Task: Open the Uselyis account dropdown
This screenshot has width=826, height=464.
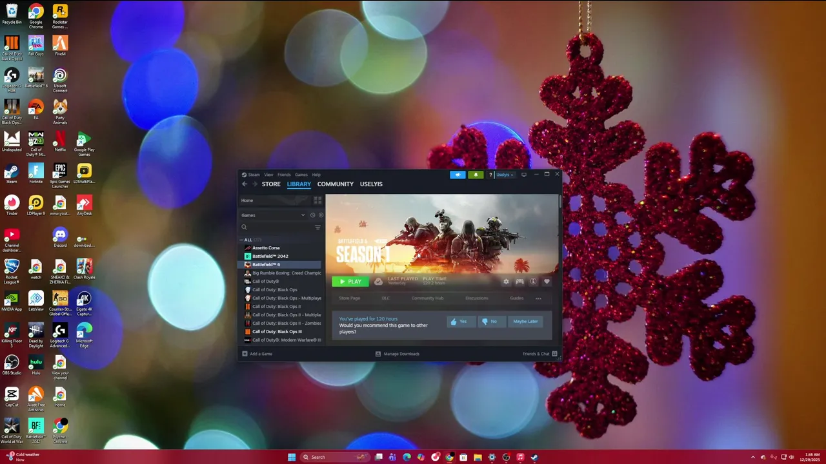Action: 505,175
